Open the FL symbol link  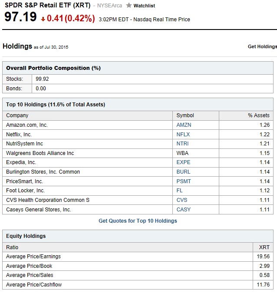click(179, 191)
